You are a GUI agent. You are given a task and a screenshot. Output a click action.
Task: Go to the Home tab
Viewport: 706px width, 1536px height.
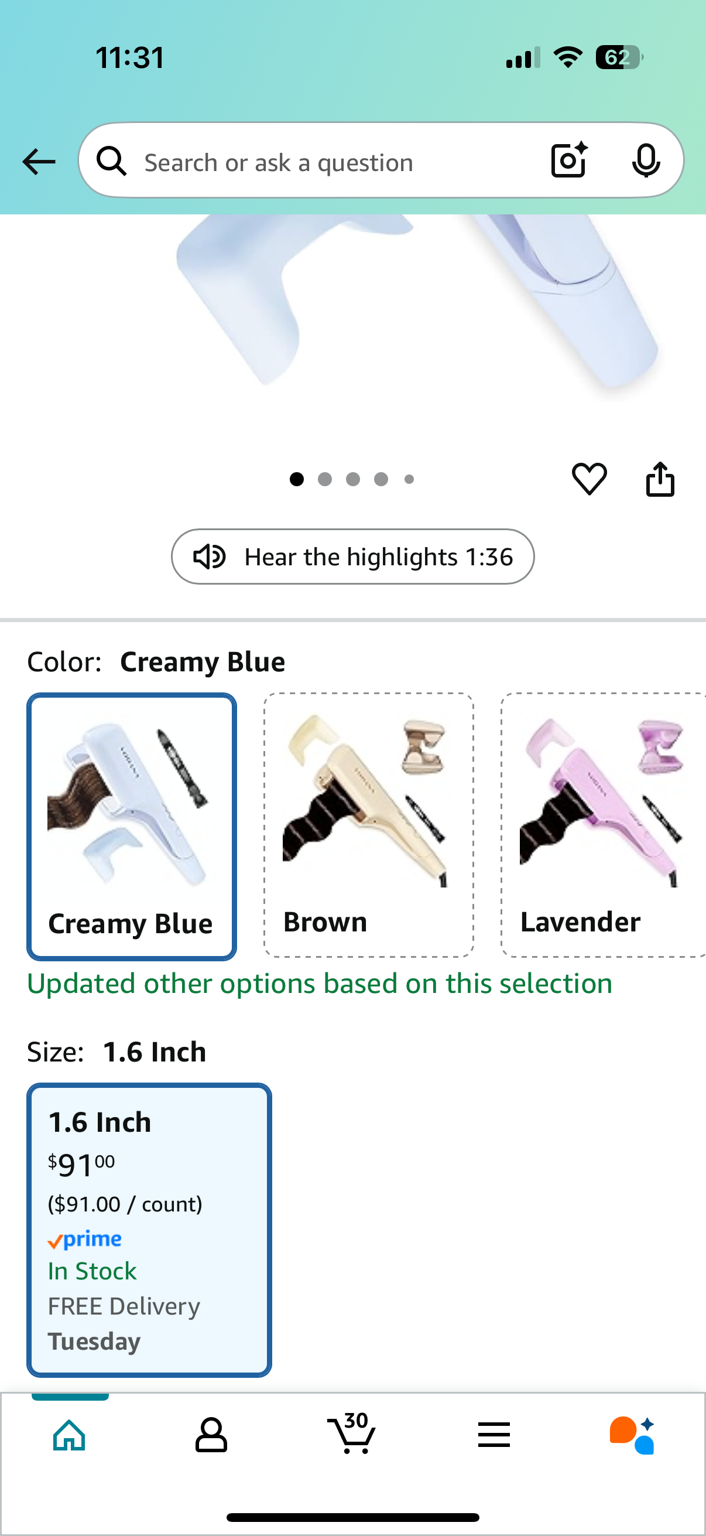[69, 1435]
